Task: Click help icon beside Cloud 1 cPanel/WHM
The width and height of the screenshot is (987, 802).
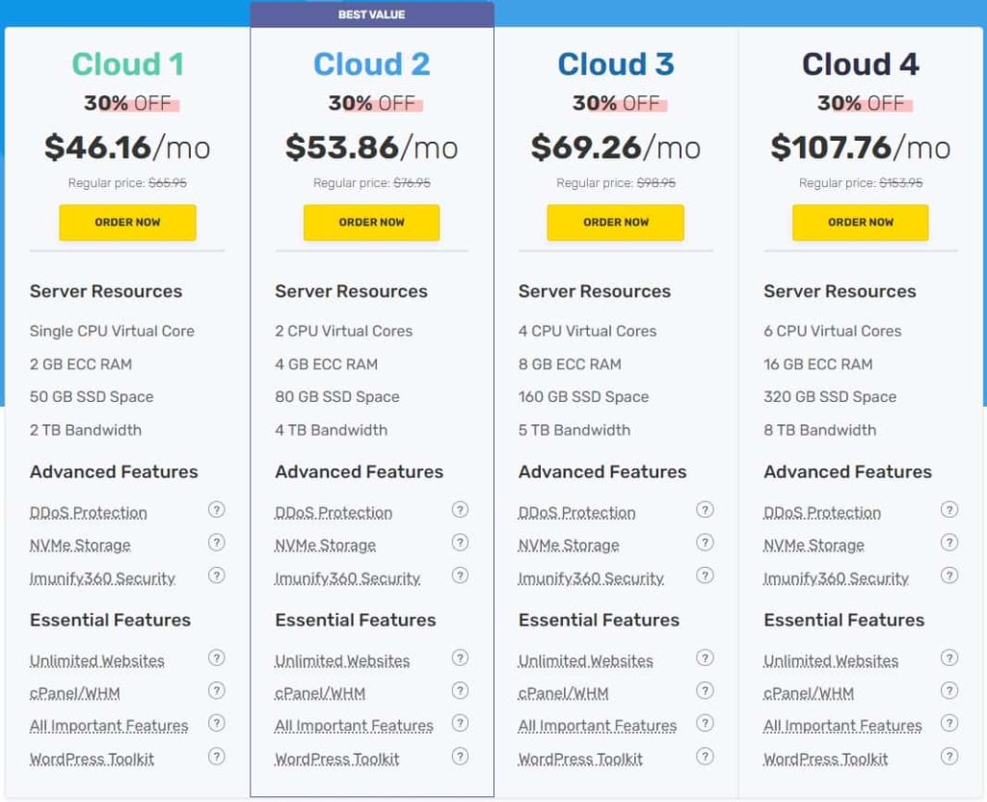Action: tap(216, 690)
